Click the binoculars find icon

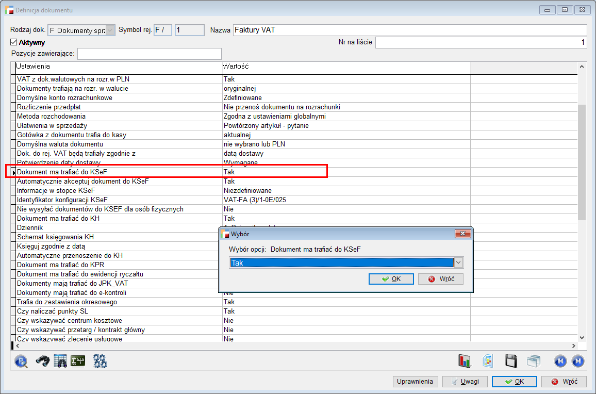42,361
